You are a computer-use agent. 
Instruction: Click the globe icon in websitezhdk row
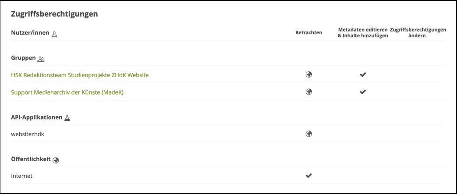tap(308, 134)
